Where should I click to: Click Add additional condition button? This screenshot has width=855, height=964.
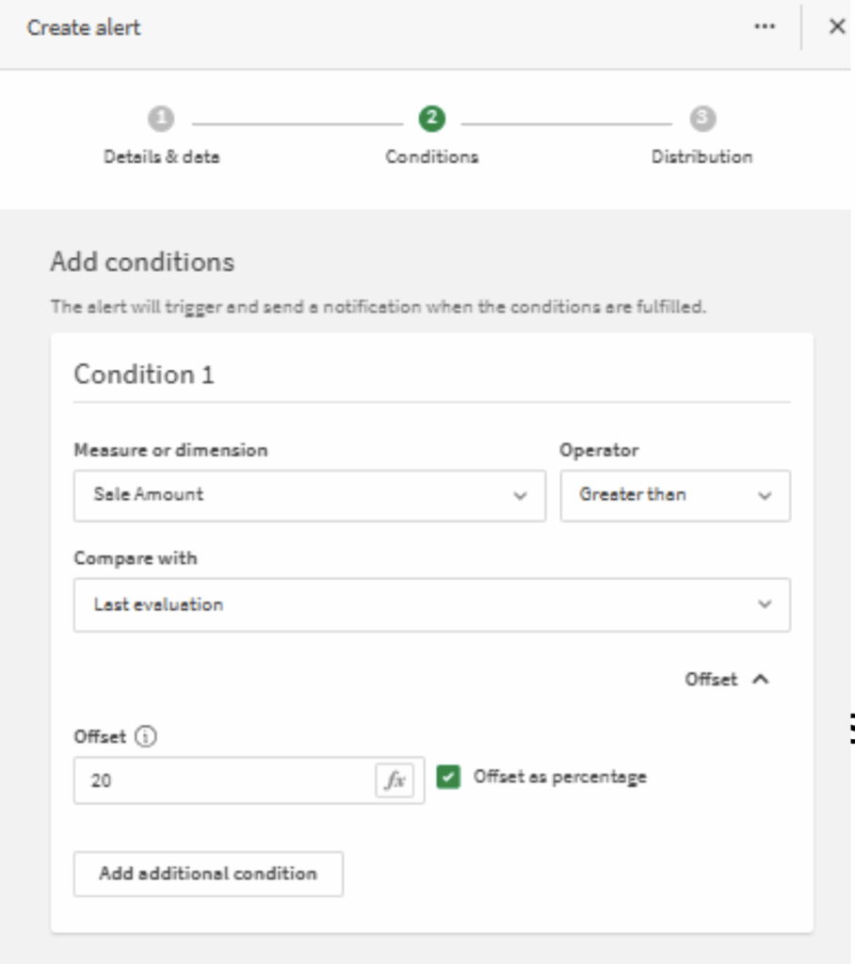click(x=208, y=874)
